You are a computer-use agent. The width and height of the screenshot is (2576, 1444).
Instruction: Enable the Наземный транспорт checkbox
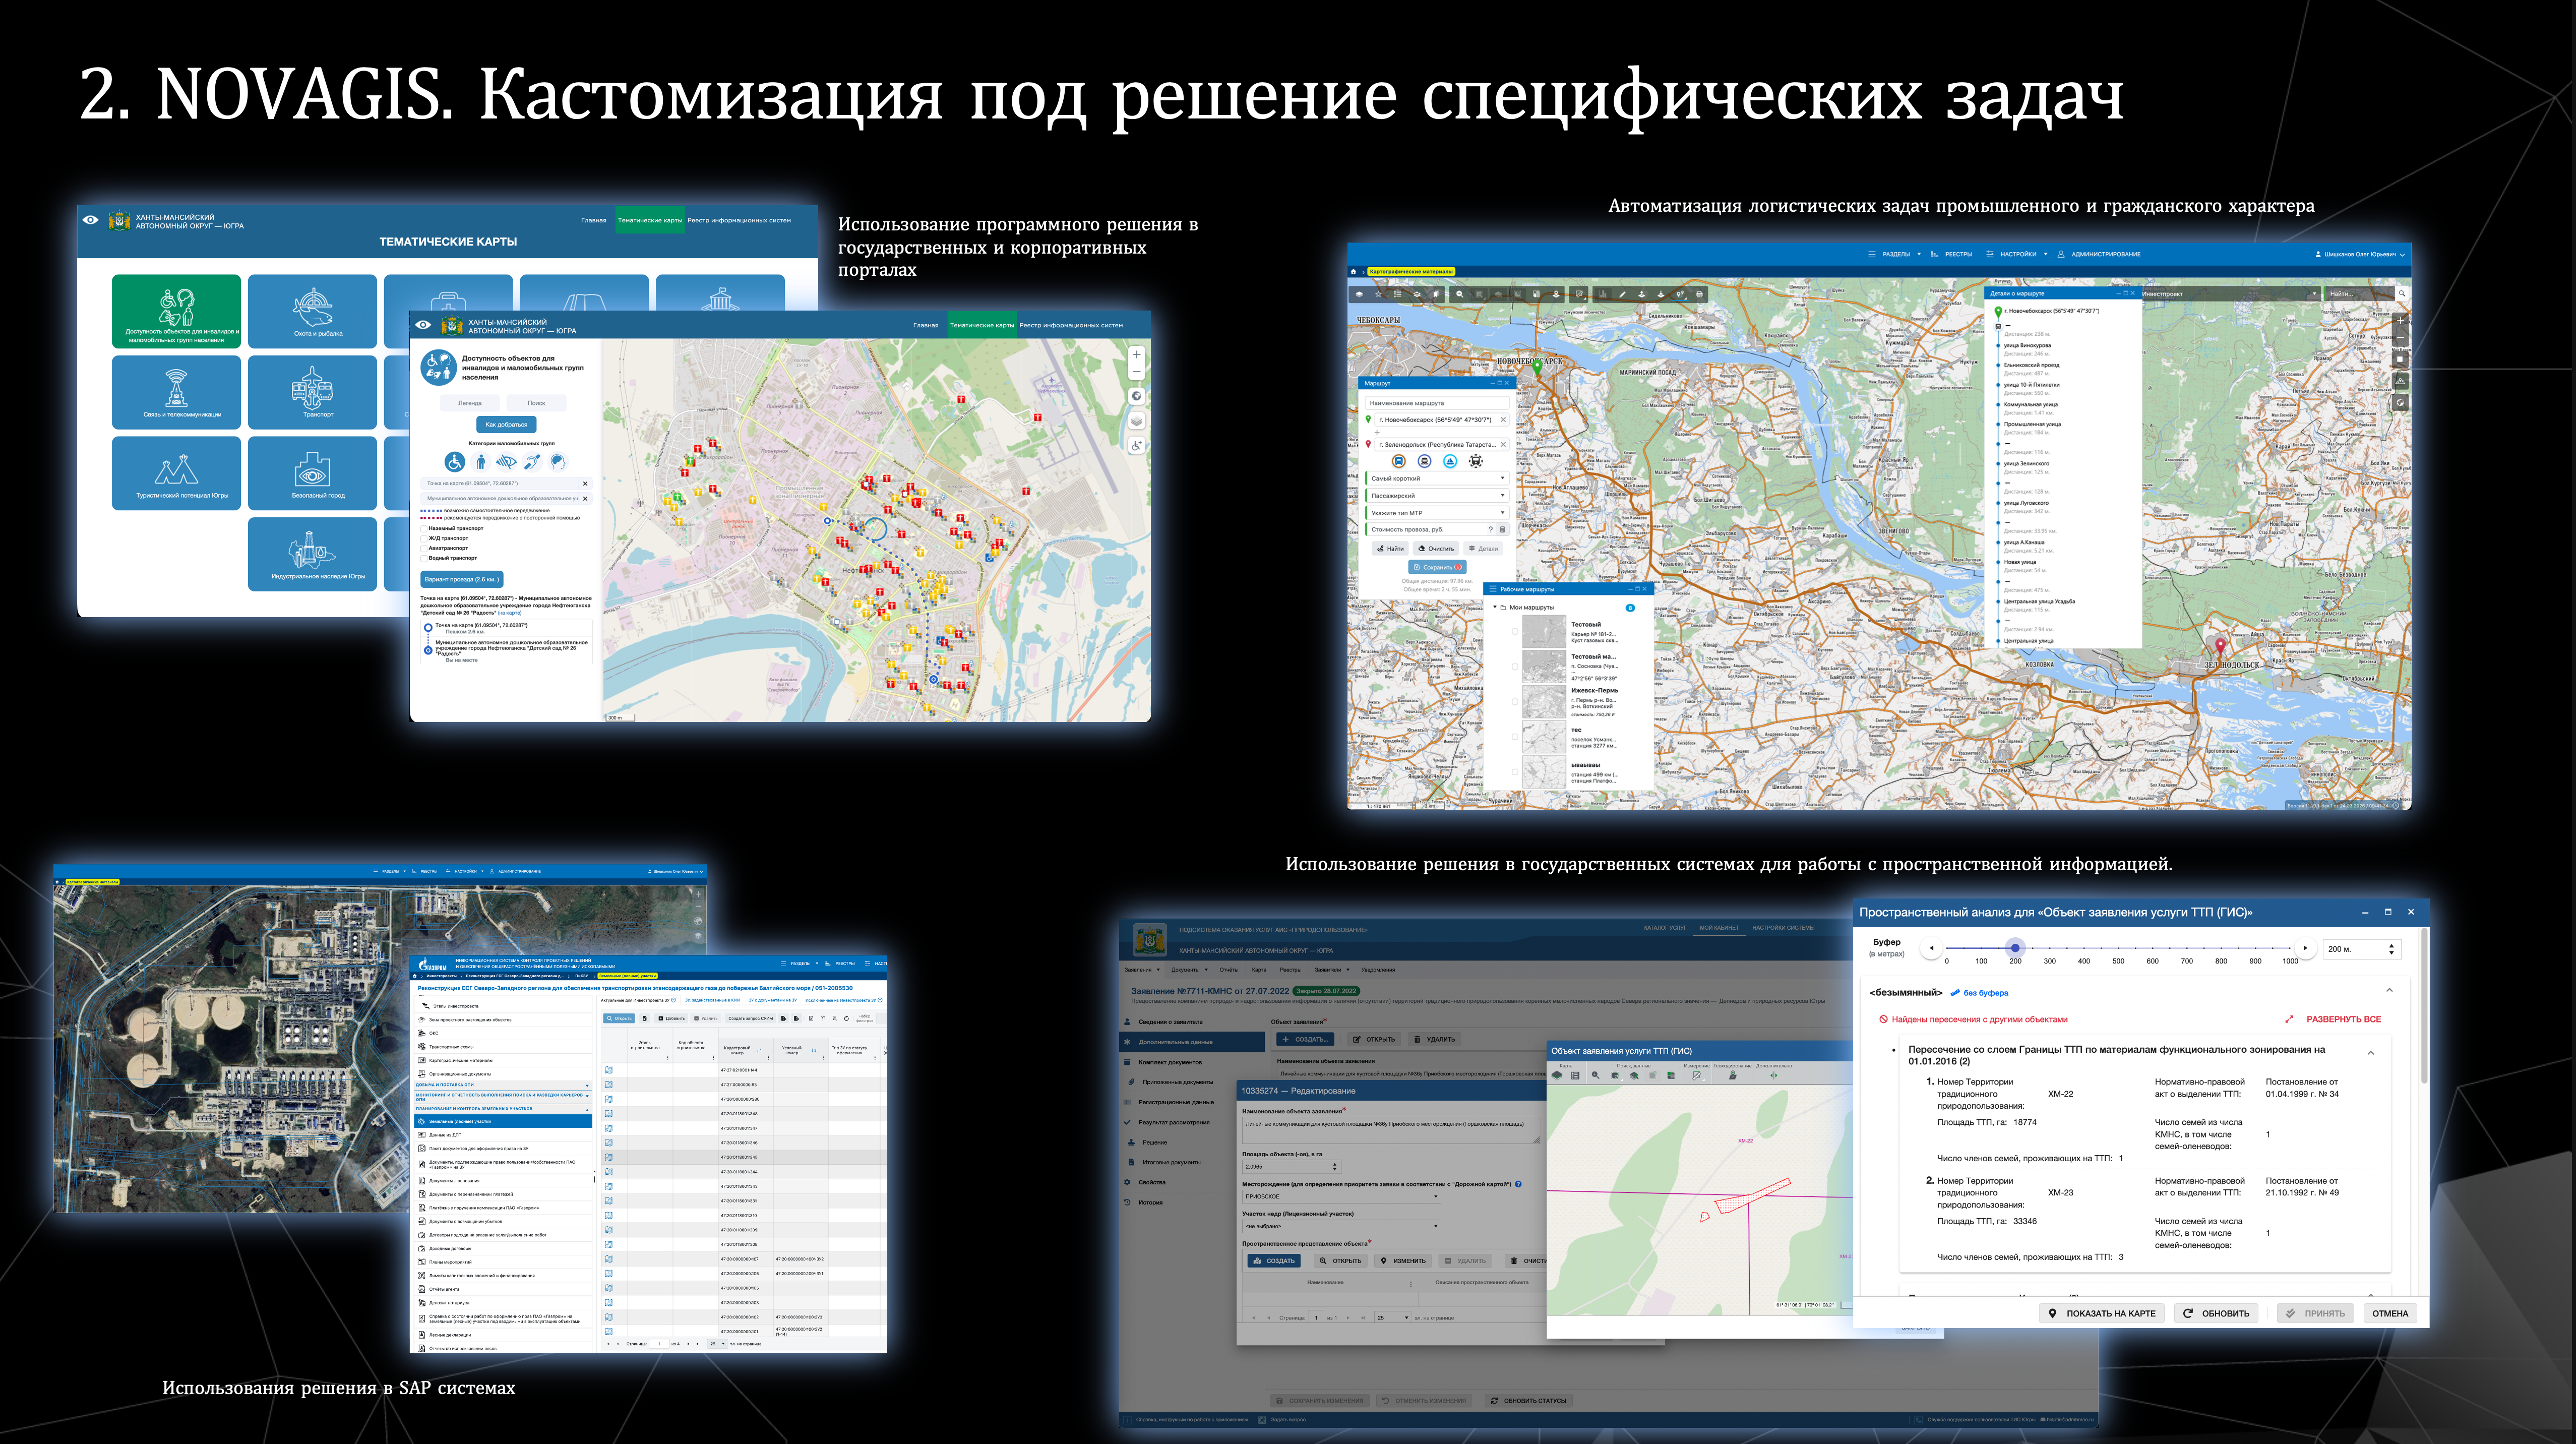(425, 528)
